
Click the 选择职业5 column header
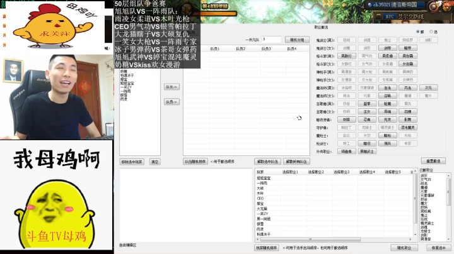393,172
